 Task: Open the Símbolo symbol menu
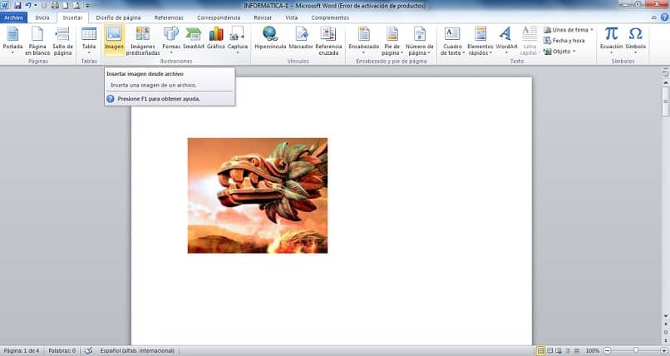pos(635,41)
